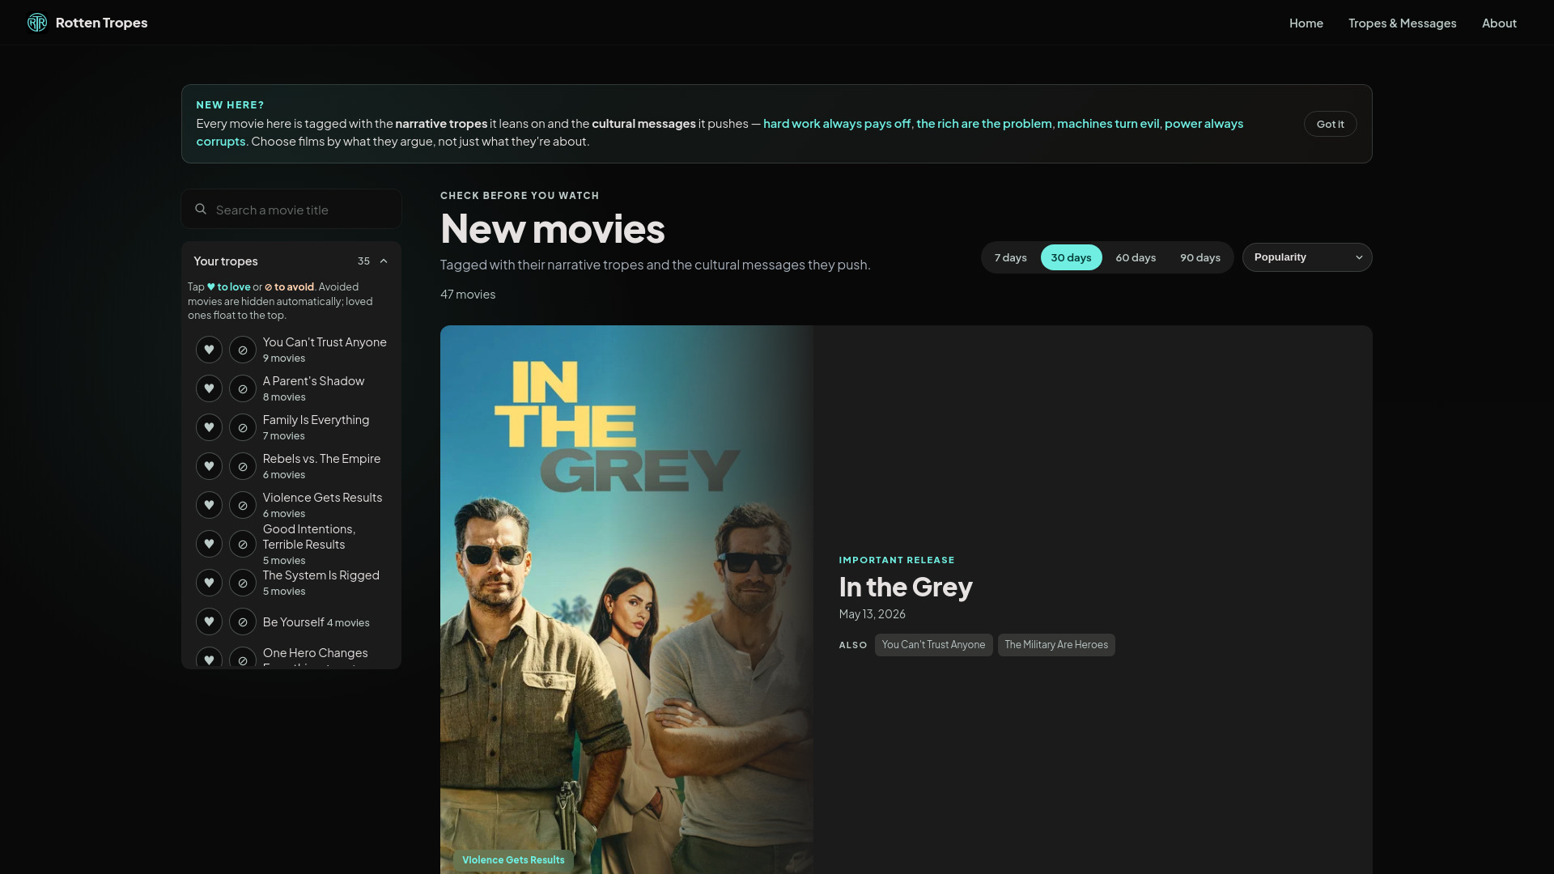This screenshot has width=1554, height=874.
Task: Click the Be Yourself trope label
Action: 293,622
